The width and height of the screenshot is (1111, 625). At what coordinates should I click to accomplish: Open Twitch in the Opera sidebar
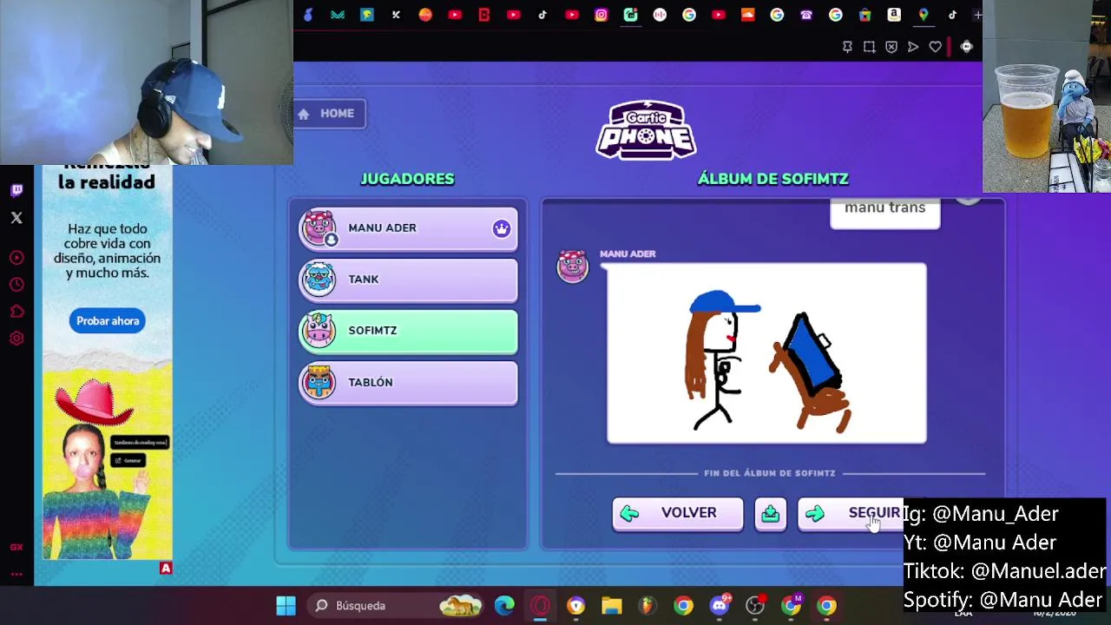click(x=16, y=190)
